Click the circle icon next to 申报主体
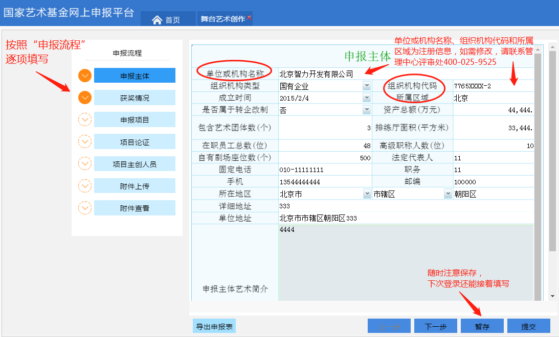559x337 pixels. tap(85, 76)
